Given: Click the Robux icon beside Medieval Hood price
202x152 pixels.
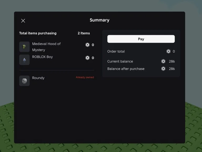Looking at the screenshot, I should [88, 45].
